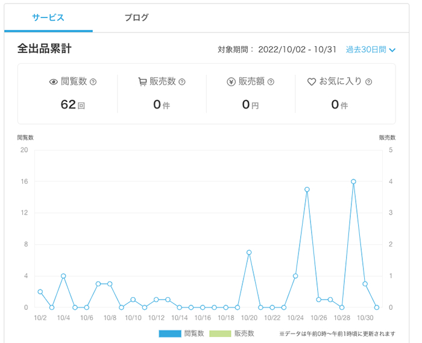Open the help tooltip for 閲覧数

point(93,81)
